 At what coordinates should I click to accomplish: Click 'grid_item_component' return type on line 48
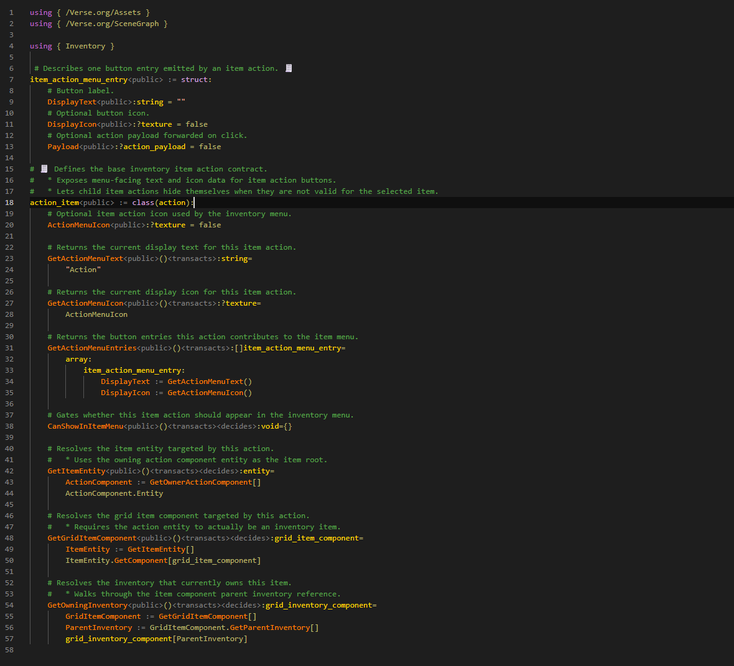[317, 538]
